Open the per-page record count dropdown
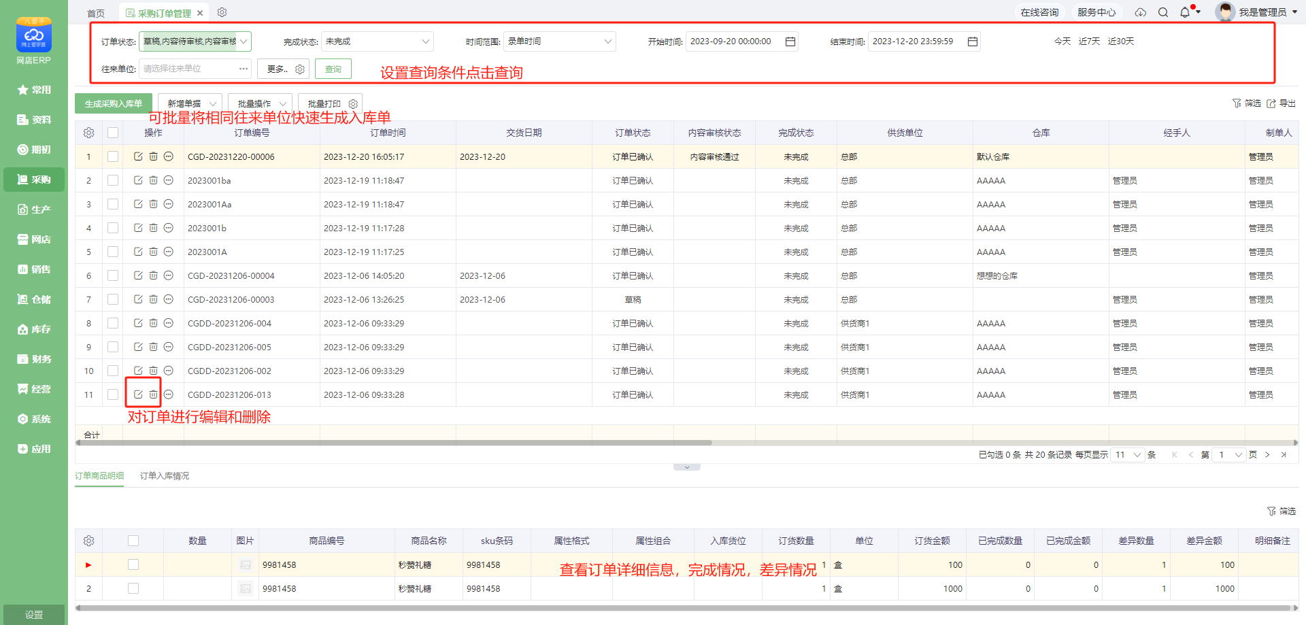The image size is (1306, 625). [1128, 455]
